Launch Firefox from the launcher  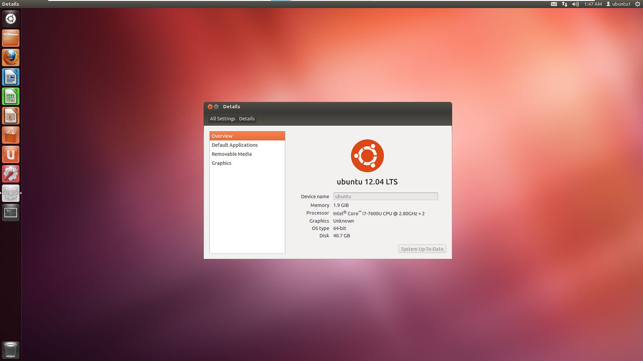point(11,57)
